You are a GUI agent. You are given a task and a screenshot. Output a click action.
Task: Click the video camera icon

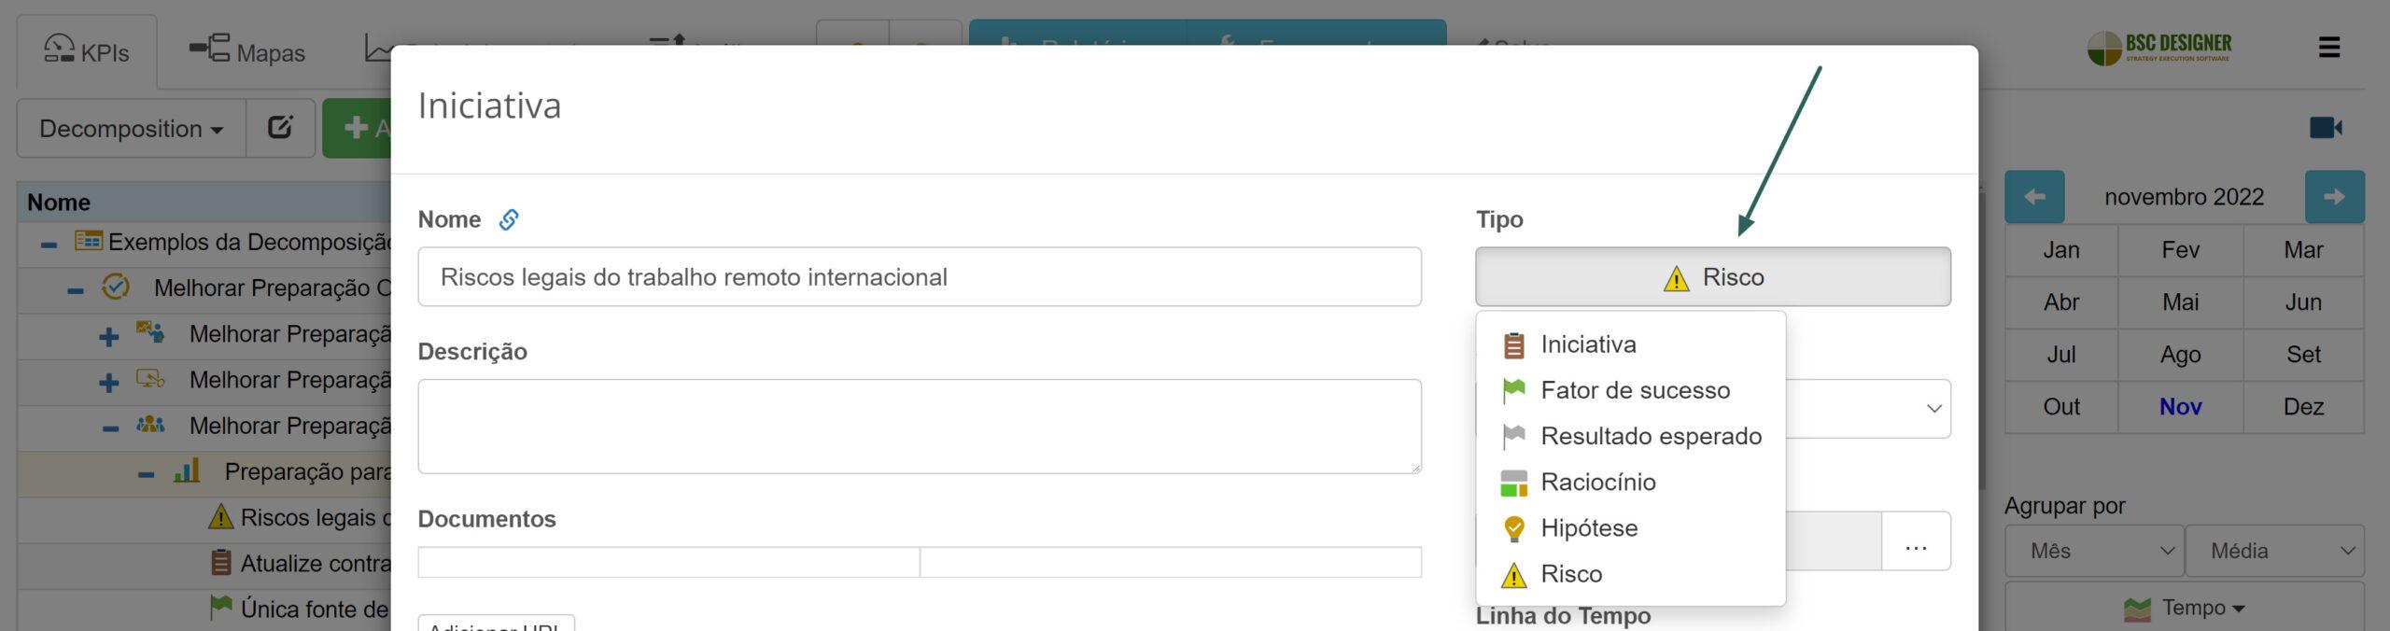tap(2325, 128)
